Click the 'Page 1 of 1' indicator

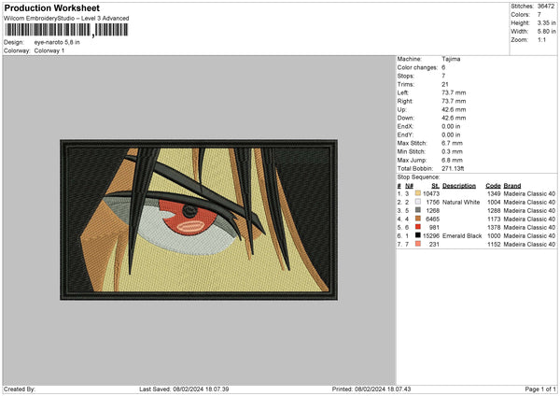540,389
